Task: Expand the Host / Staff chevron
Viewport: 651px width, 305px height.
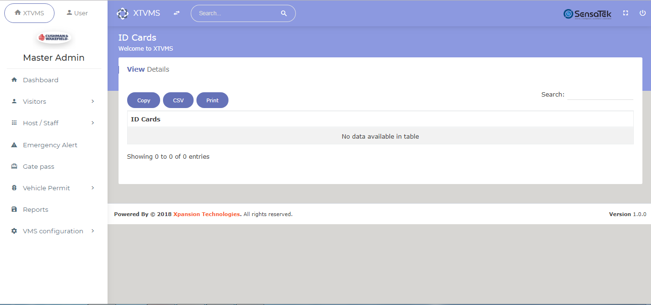Action: tap(93, 123)
